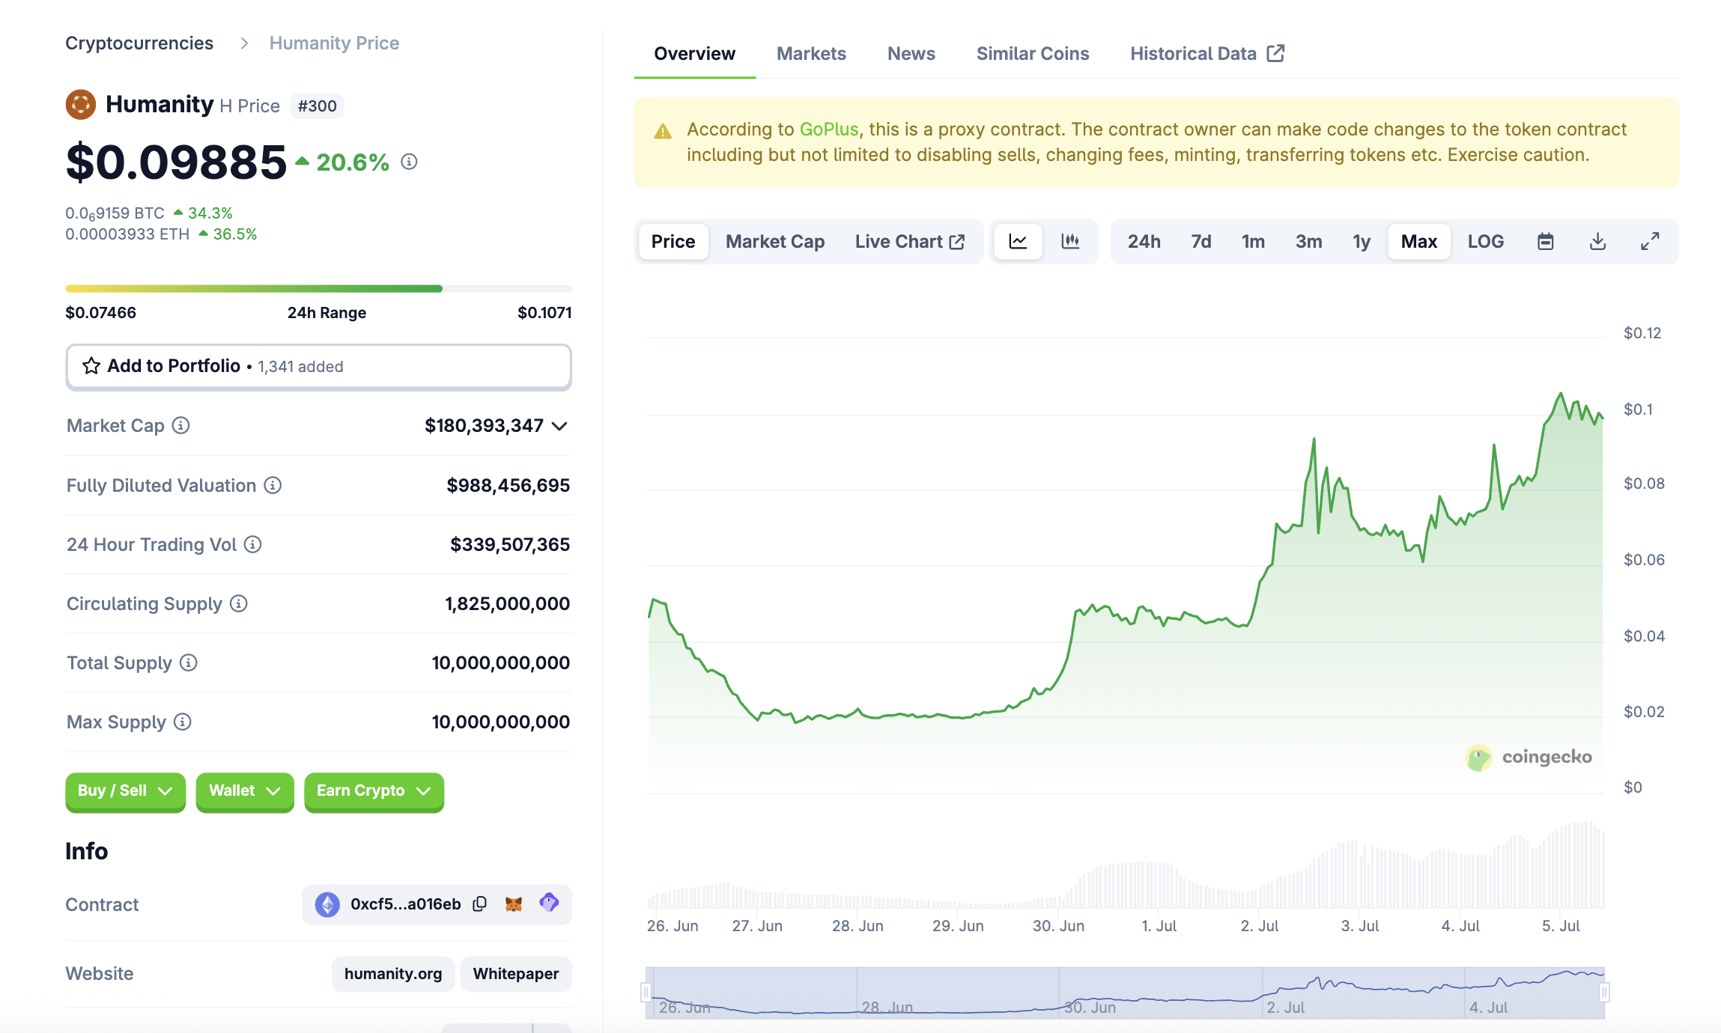Switch the chart to Market Cap
The height and width of the screenshot is (1033, 1721).
pos(774,241)
